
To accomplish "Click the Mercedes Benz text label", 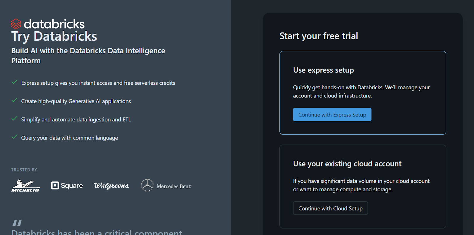I will coord(174,186).
